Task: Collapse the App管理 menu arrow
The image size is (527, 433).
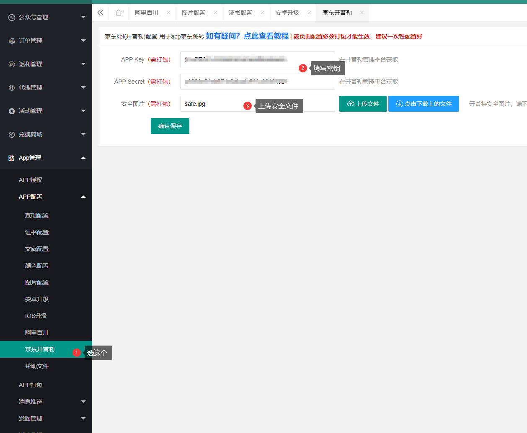Action: click(x=83, y=158)
